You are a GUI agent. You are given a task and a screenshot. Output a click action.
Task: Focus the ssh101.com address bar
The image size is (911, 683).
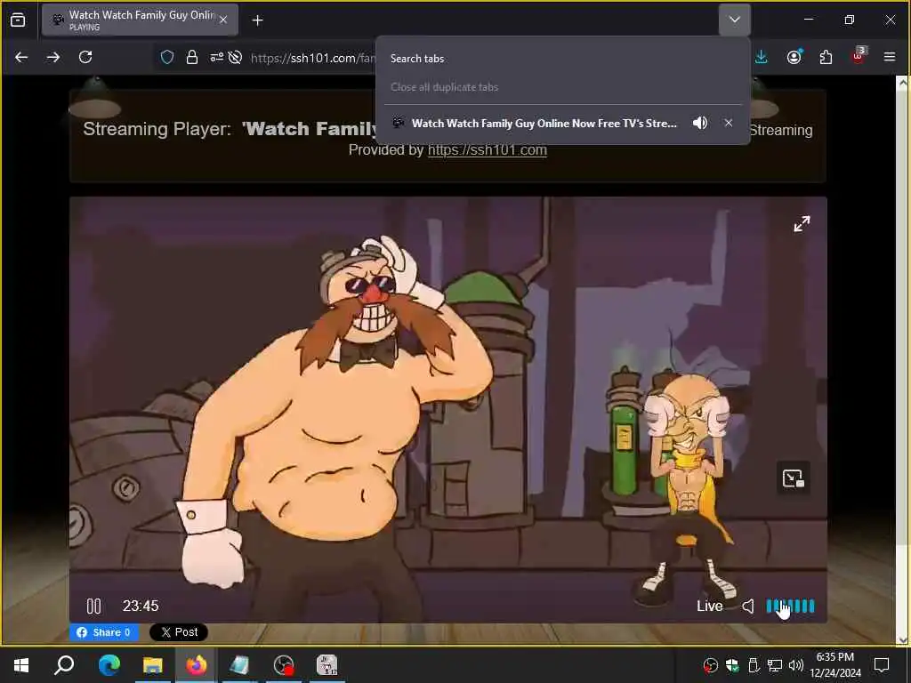pyautogui.click(x=312, y=58)
